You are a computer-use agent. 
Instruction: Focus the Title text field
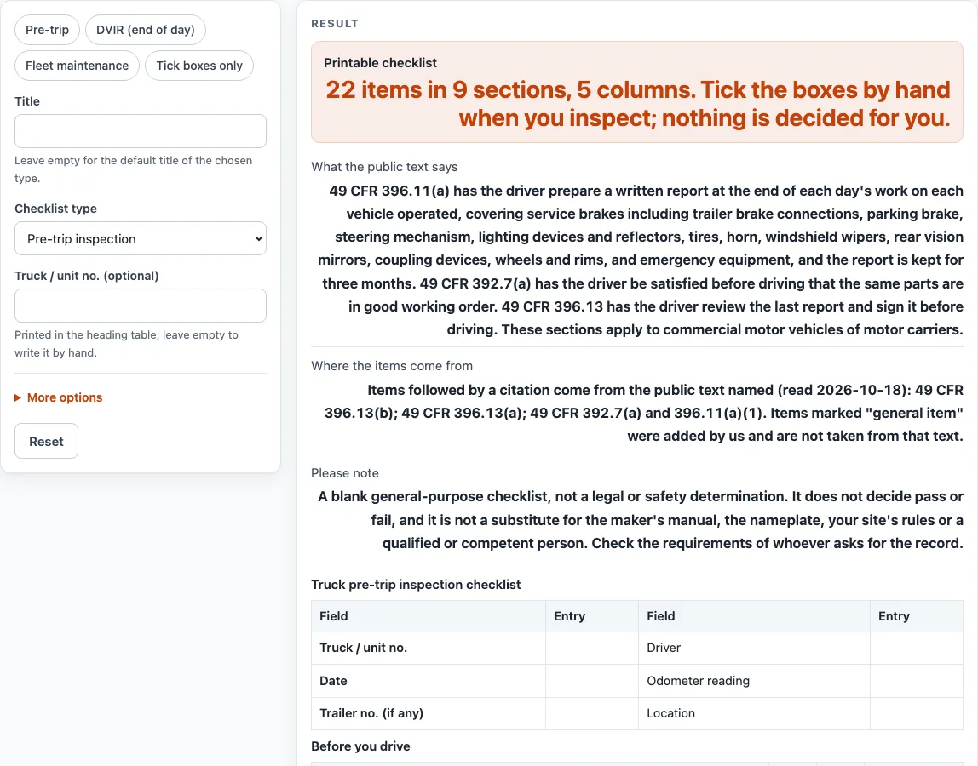[x=141, y=131]
